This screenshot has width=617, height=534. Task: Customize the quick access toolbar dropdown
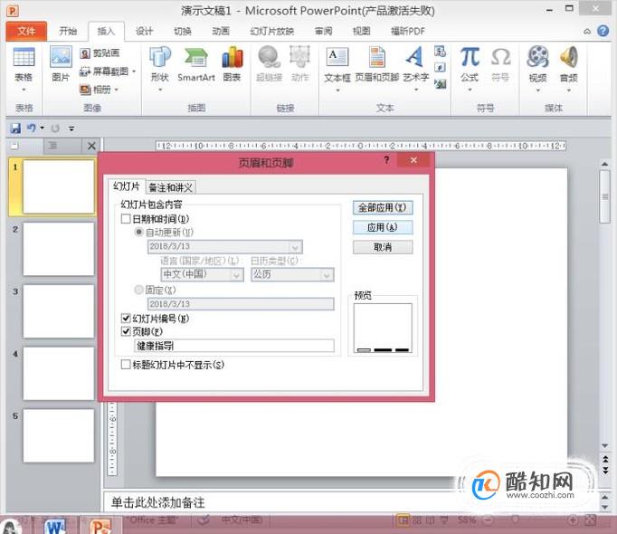click(x=71, y=129)
